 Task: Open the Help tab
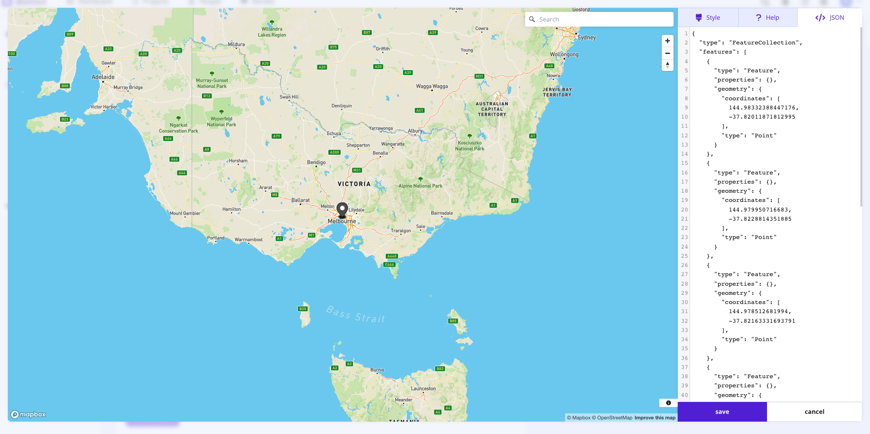pyautogui.click(x=767, y=17)
